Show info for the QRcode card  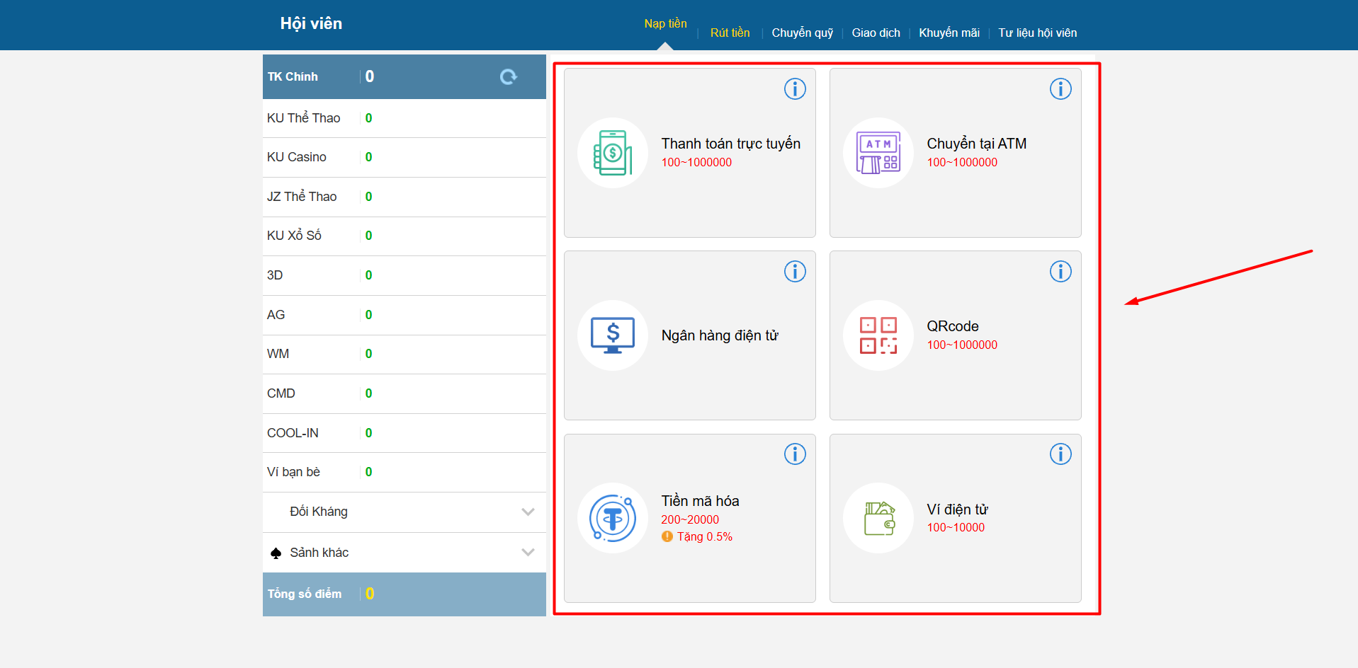pos(1060,272)
